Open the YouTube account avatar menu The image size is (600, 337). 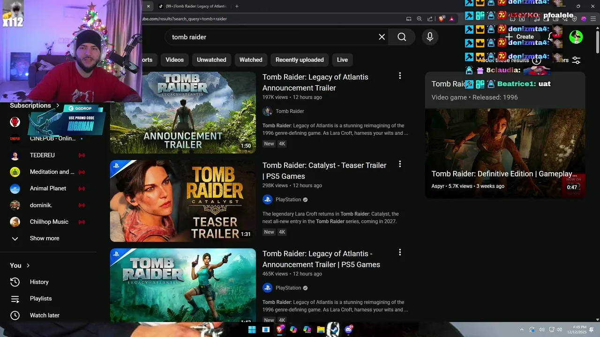[576, 37]
